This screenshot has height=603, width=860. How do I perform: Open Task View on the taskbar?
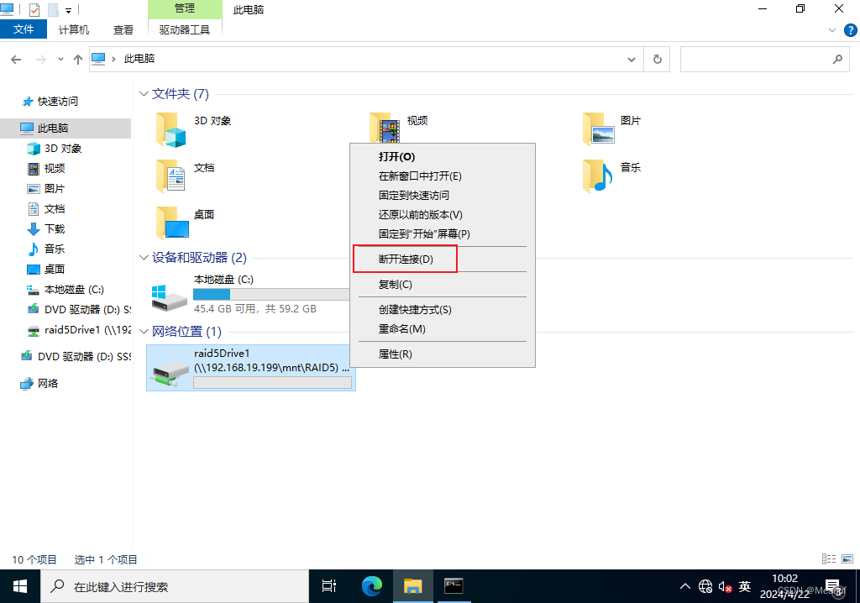328,586
